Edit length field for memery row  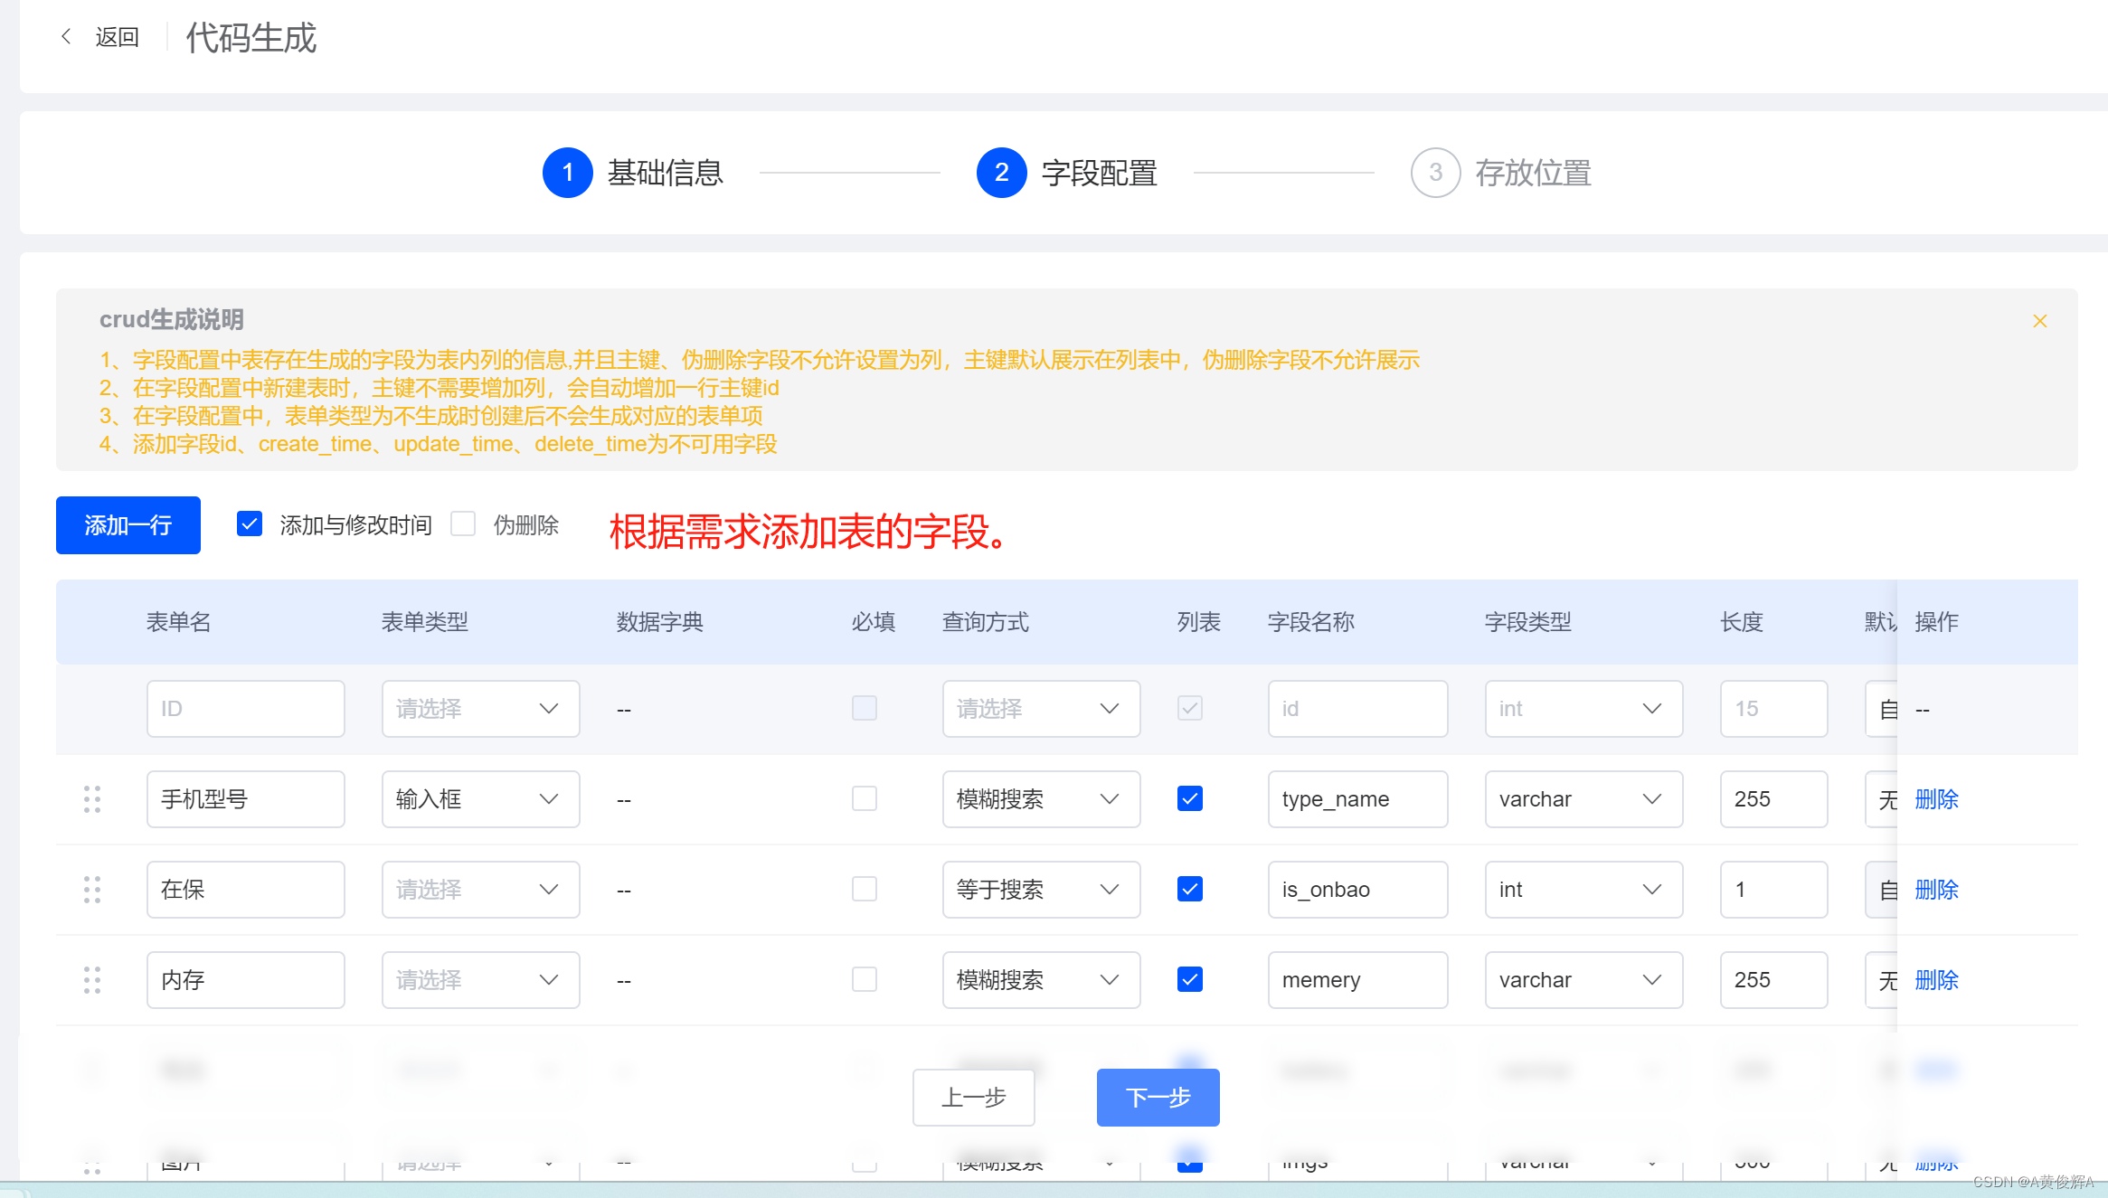(x=1773, y=980)
